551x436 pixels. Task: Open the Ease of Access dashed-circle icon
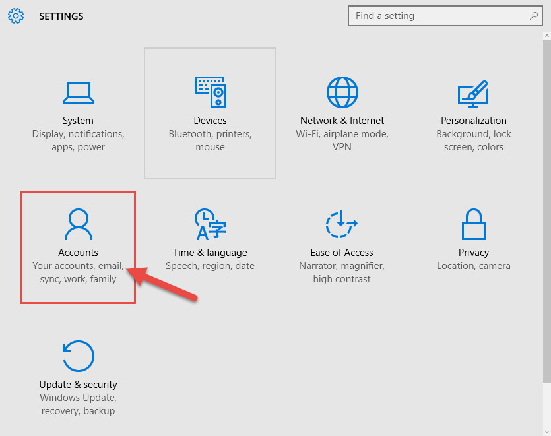click(342, 224)
